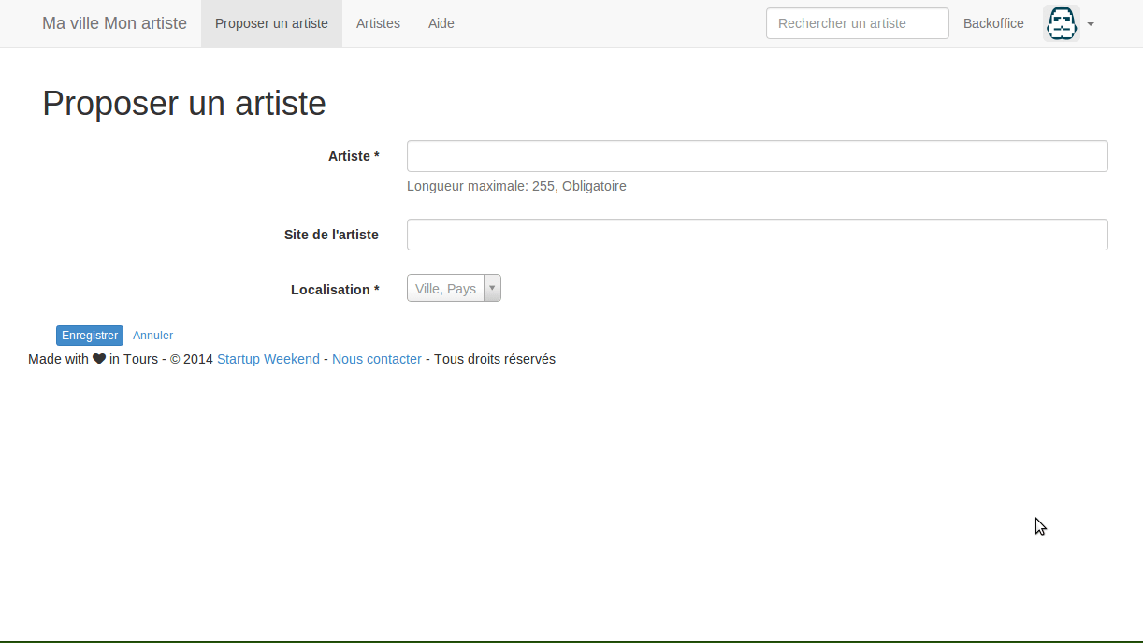This screenshot has height=643, width=1143.
Task: Expand the user menu caret beside avatar
Action: 1091,24
